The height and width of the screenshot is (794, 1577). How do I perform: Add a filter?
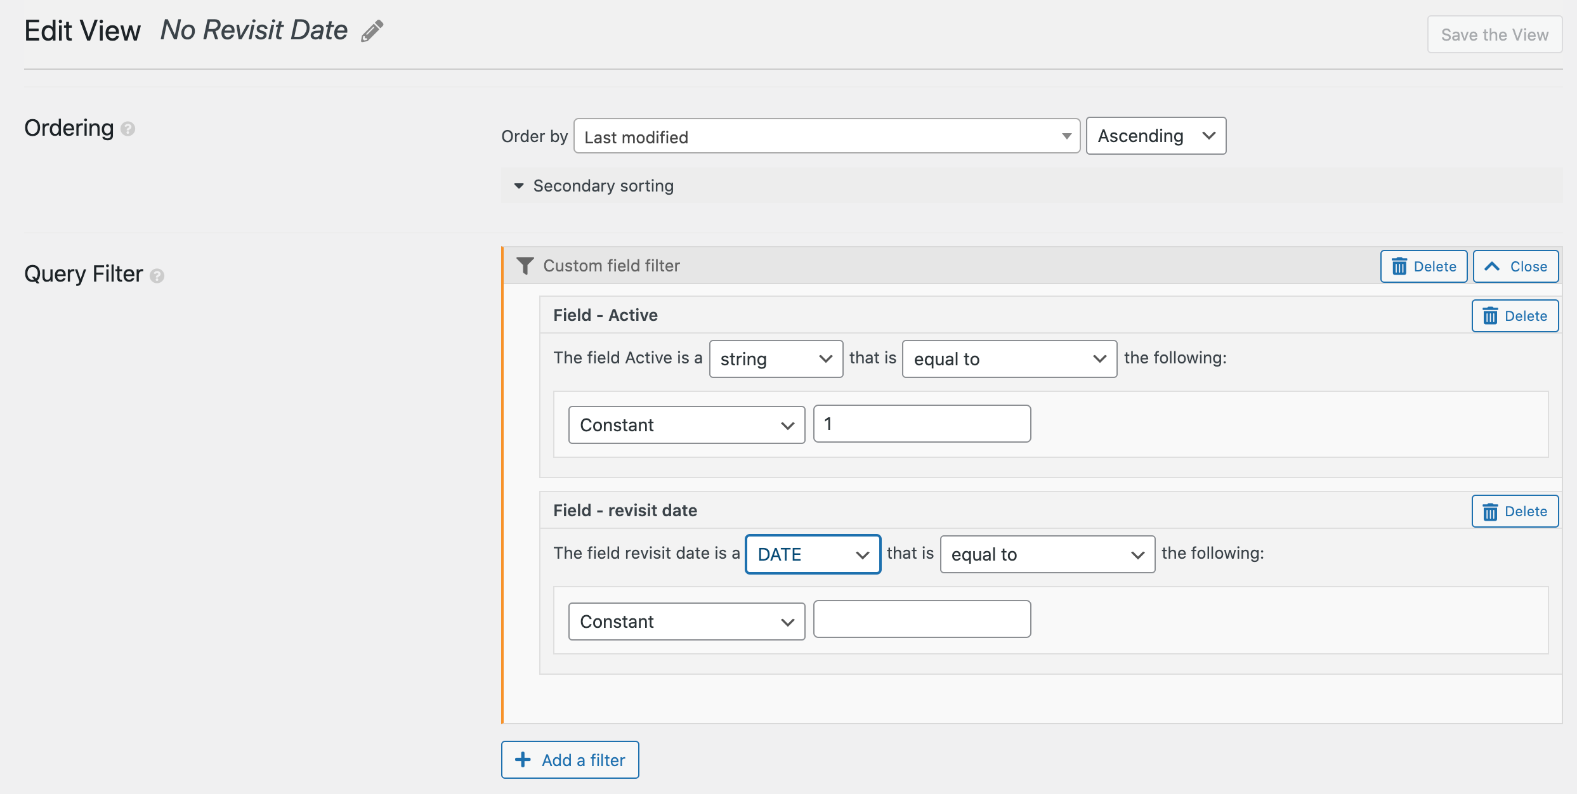[570, 760]
